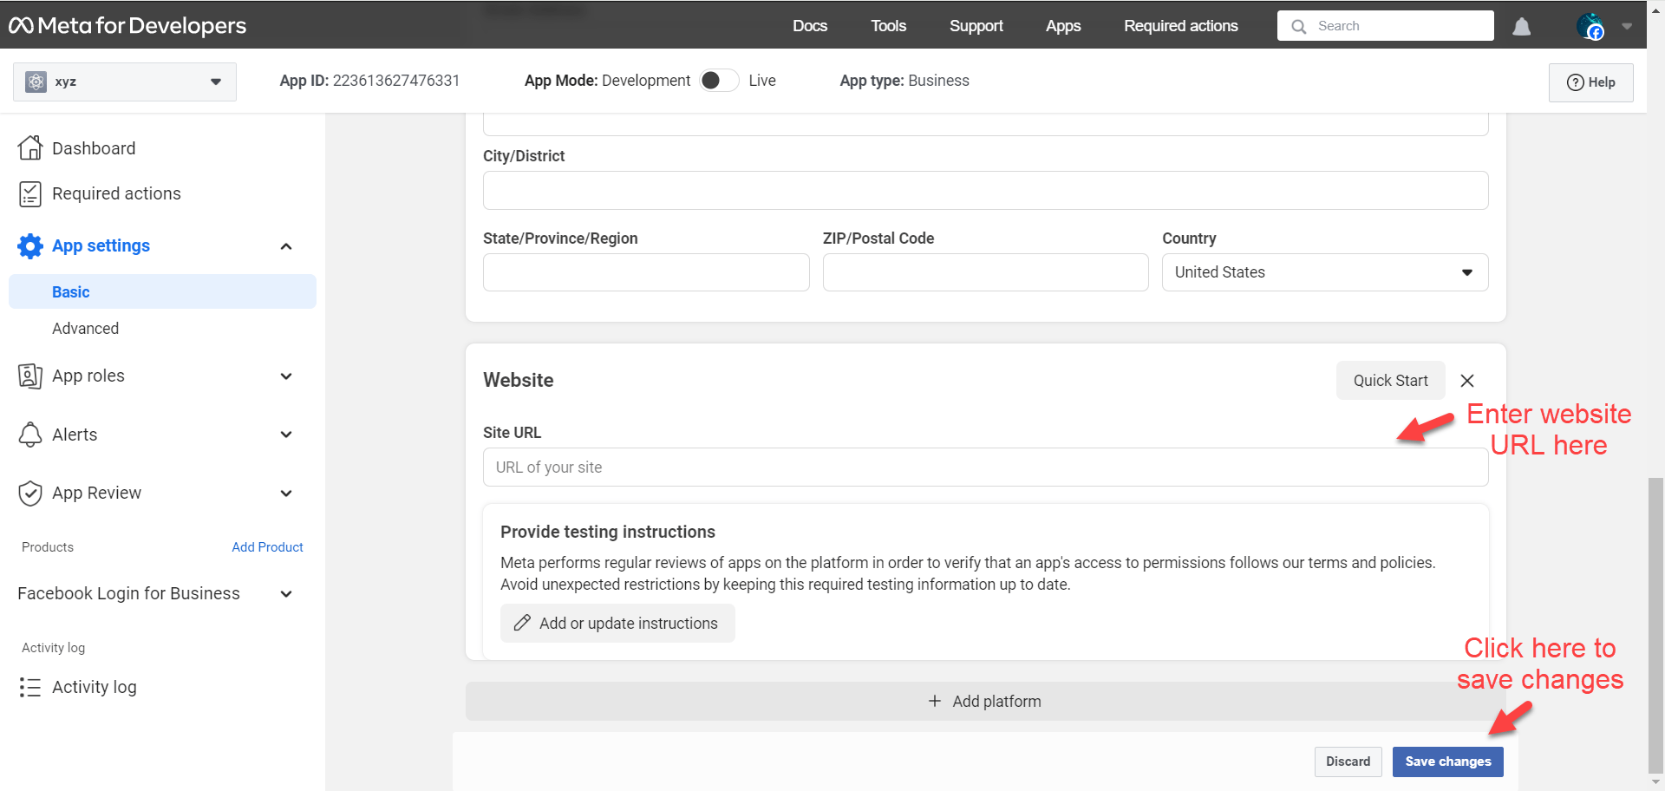Viewport: 1665px width, 791px height.
Task: Expand the App roles section
Action: (286, 376)
